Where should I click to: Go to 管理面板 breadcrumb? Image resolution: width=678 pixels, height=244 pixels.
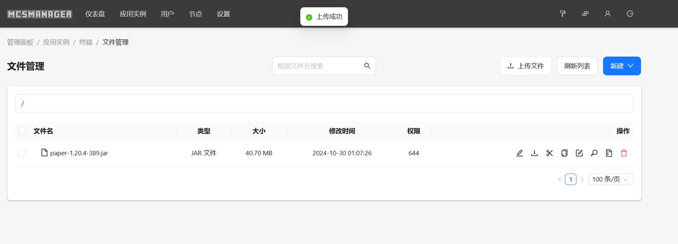pos(20,42)
